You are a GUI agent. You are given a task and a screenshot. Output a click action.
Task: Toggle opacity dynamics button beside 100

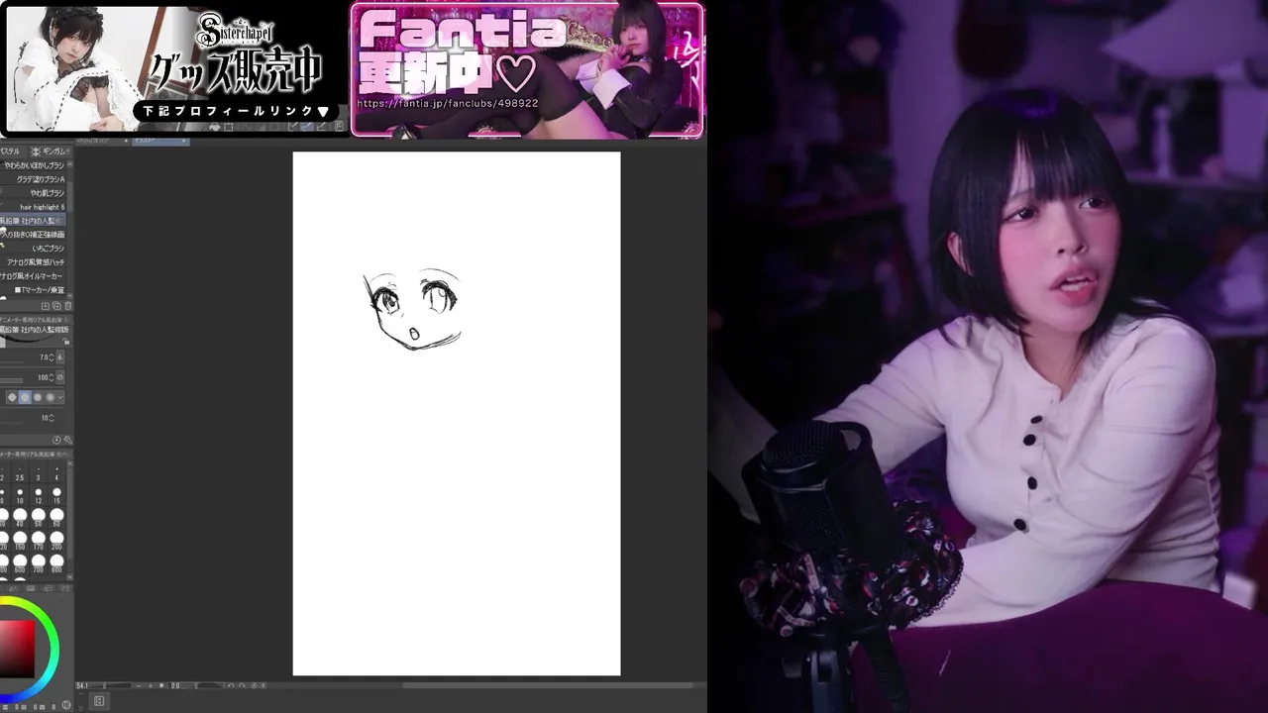tap(60, 377)
